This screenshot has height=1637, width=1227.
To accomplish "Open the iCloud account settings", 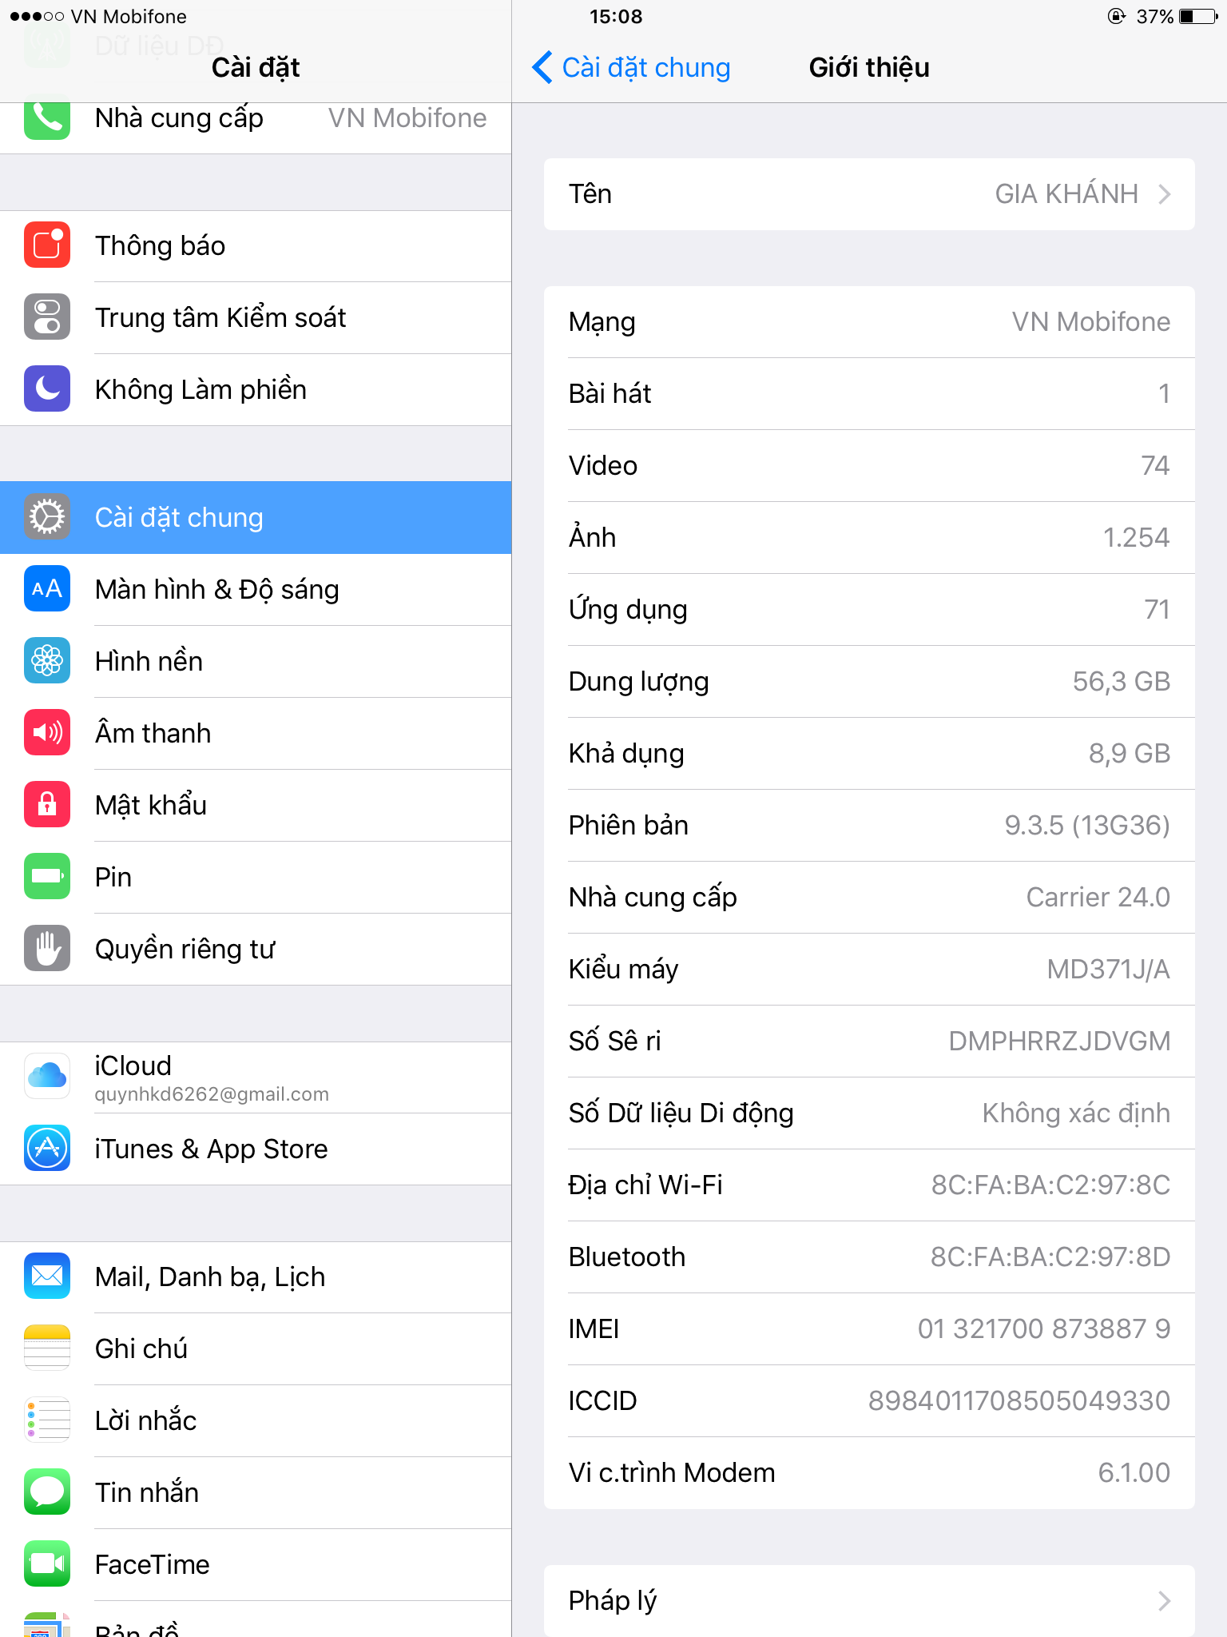I will point(256,1077).
